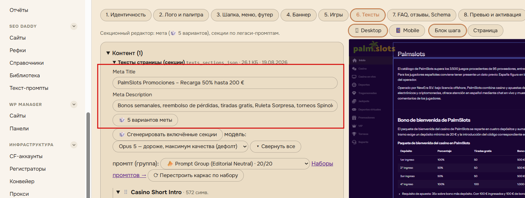Select the Блок шага view toggle

tap(447, 30)
